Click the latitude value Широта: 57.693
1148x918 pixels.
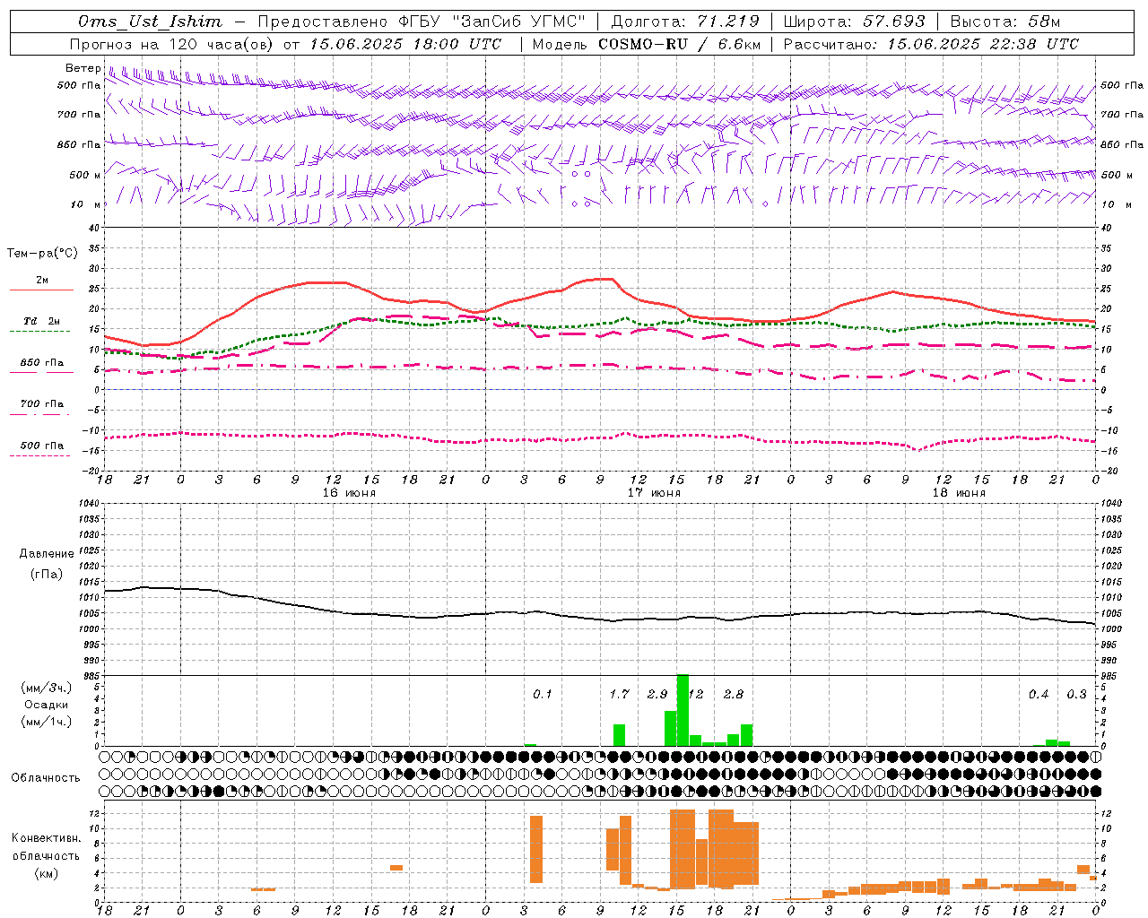click(x=854, y=22)
